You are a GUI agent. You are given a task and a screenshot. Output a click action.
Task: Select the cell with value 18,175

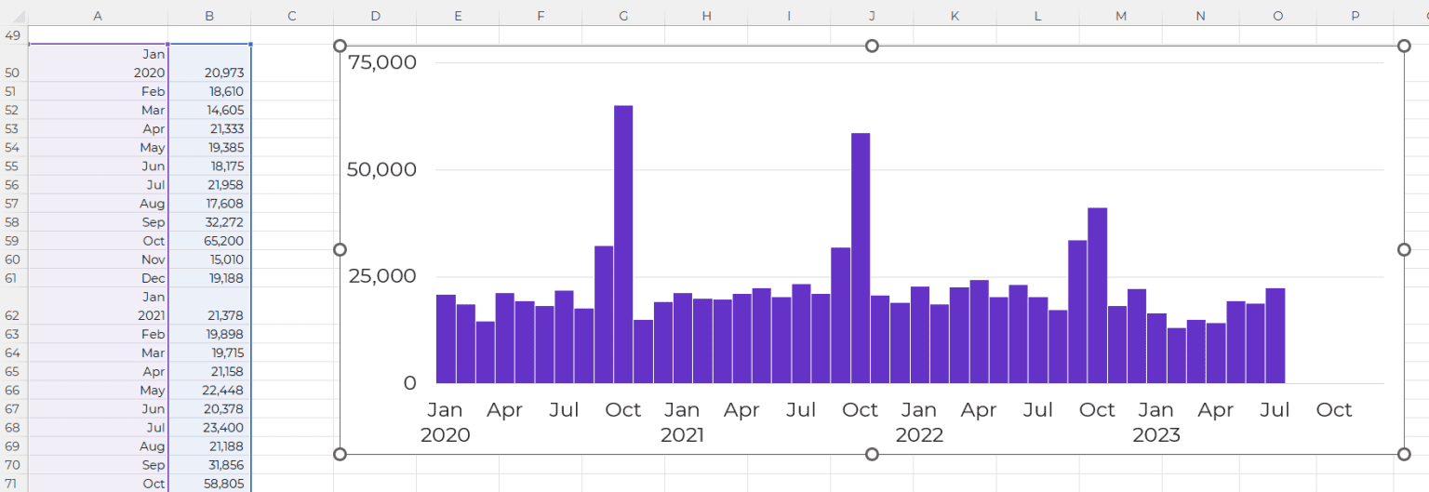pyautogui.click(x=209, y=166)
